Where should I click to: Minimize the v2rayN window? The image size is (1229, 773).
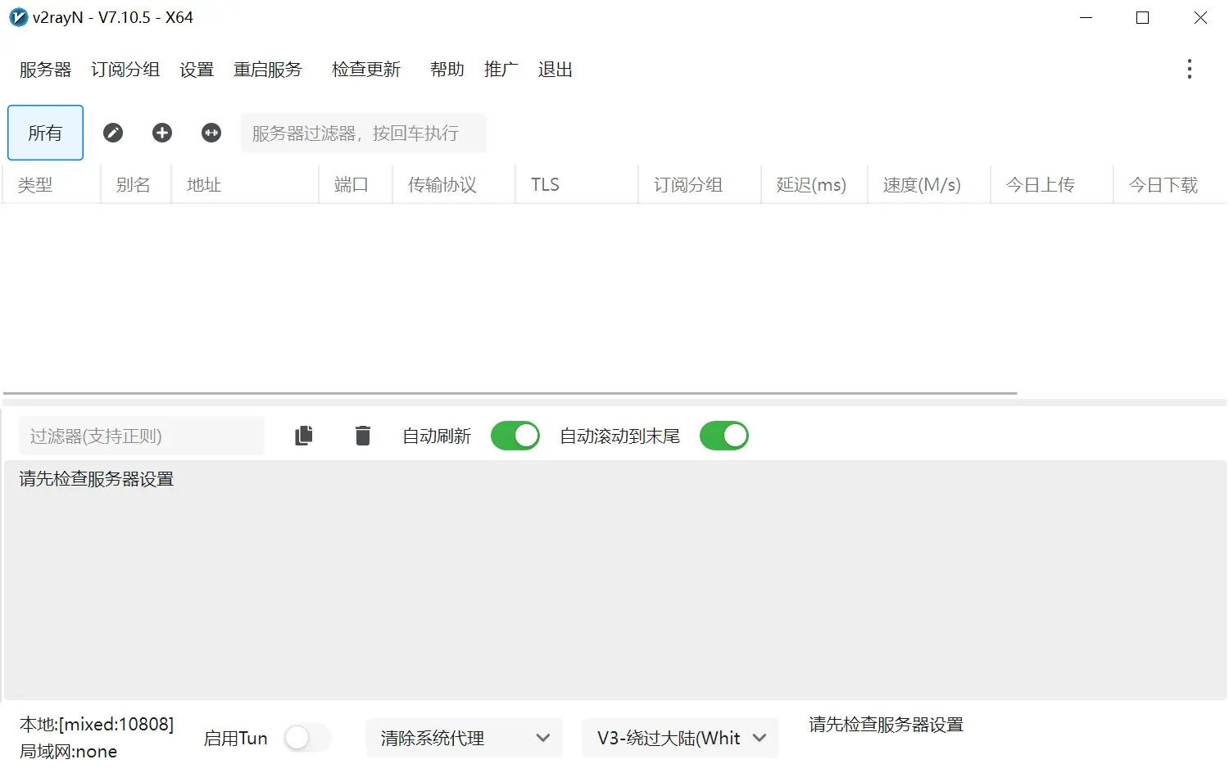pyautogui.click(x=1086, y=17)
